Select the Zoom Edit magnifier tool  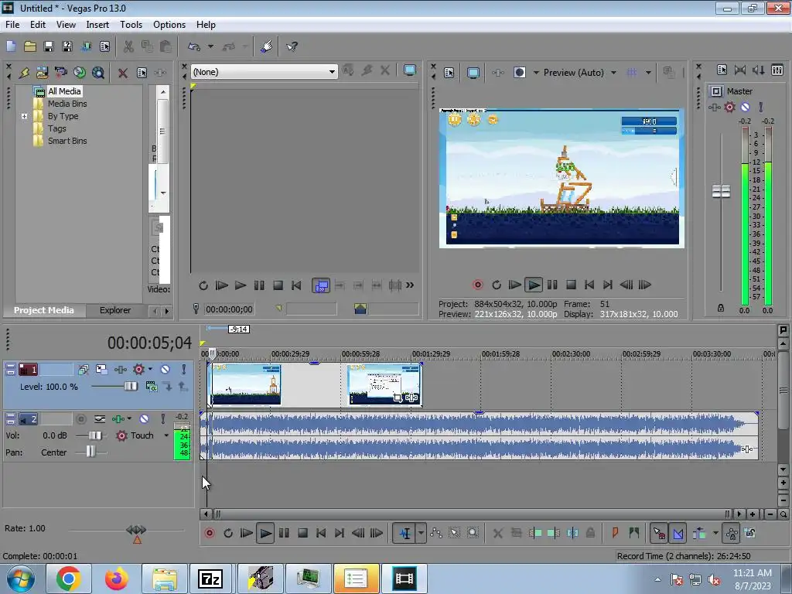(x=473, y=533)
